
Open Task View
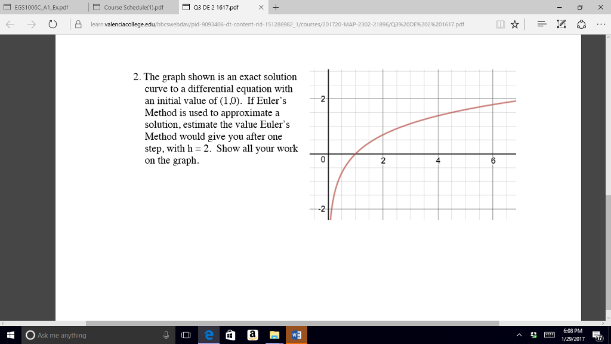click(x=186, y=335)
